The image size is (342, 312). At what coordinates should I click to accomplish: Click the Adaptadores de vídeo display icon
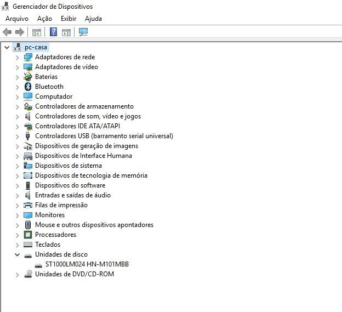pos(28,67)
